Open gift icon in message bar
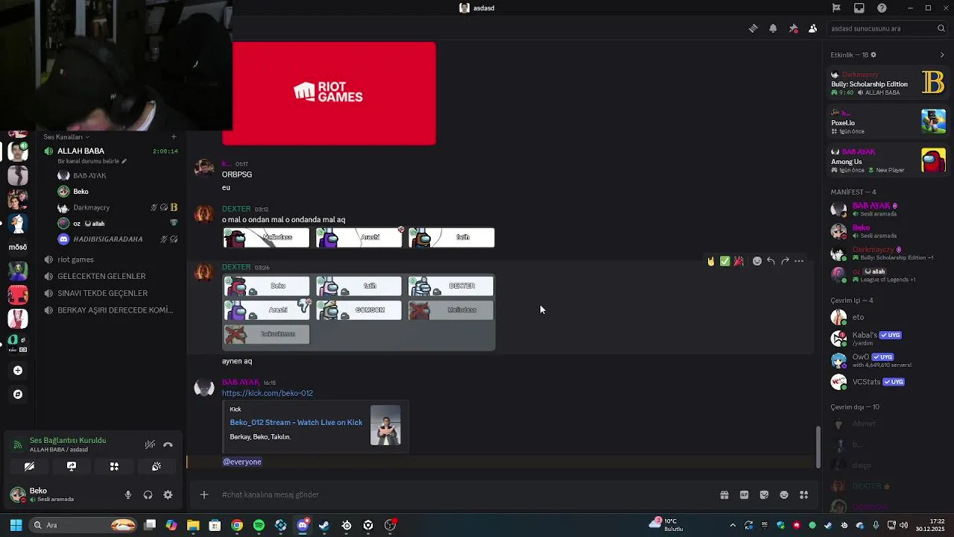 pyautogui.click(x=724, y=494)
